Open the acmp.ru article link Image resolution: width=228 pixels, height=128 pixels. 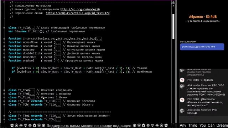coord(78,13)
